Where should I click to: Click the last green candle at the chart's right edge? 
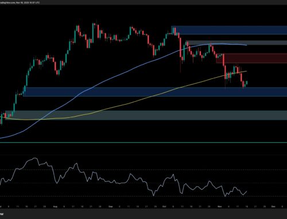click(247, 83)
